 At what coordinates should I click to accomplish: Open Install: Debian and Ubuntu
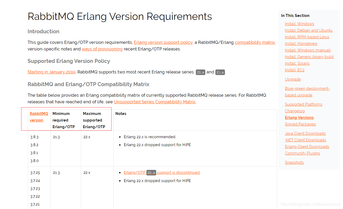tap(309, 30)
